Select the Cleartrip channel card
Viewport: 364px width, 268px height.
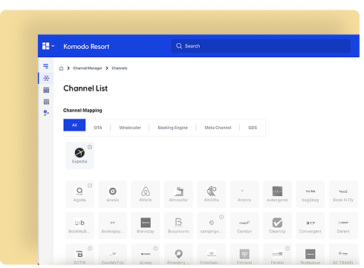(x=277, y=226)
